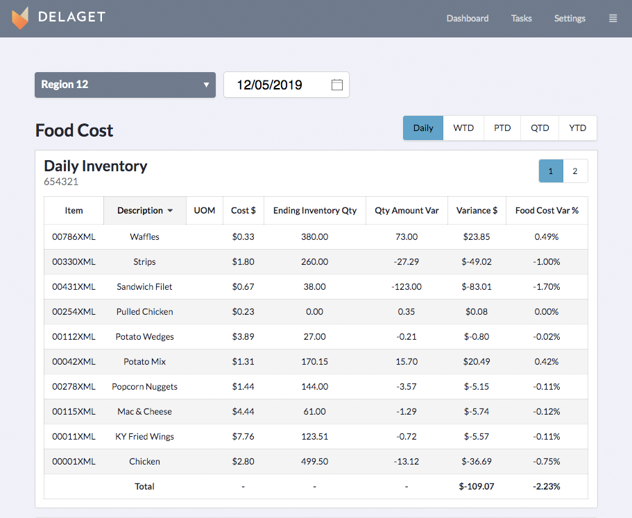Show YTD food cost data
The image size is (632, 518).
(577, 128)
